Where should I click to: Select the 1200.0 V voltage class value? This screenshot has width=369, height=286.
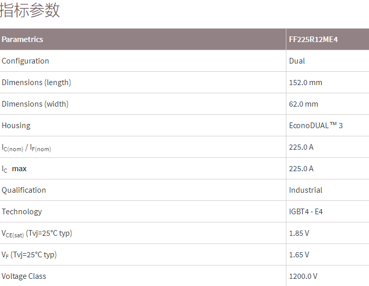point(303,276)
